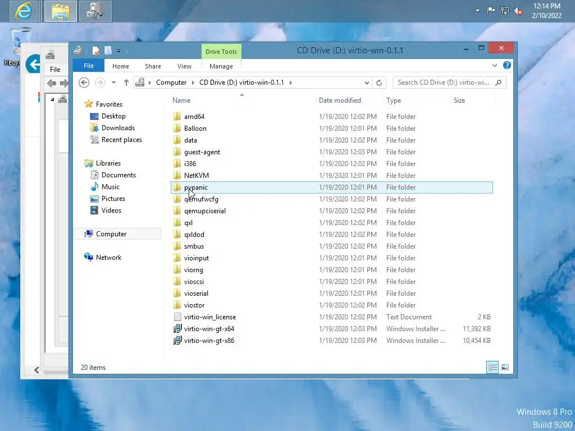Viewport: 575px width, 431px height.
Task: Click blue back arrow in background window
Action: coord(33,65)
